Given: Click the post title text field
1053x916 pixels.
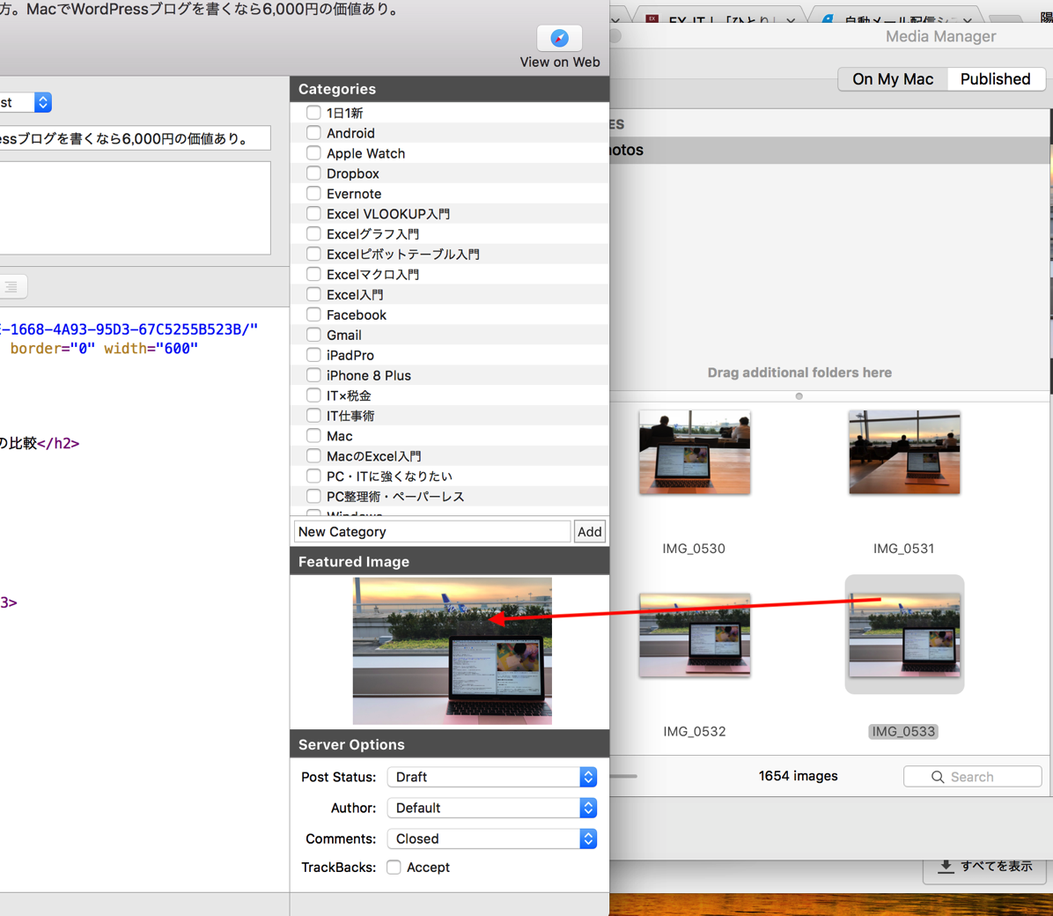Looking at the screenshot, I should coord(135,138).
